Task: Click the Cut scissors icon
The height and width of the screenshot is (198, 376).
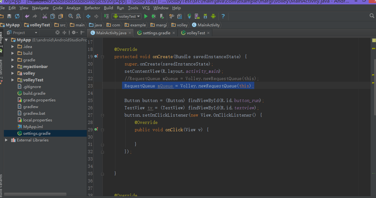Action: click(x=44, y=16)
